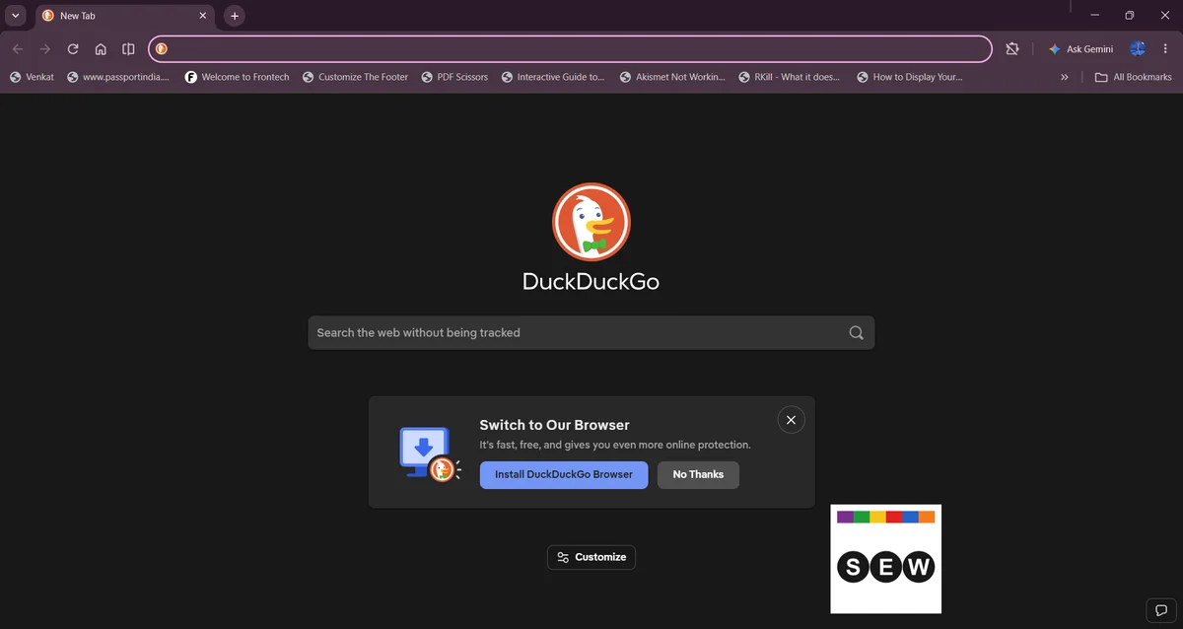The height and width of the screenshot is (629, 1183).
Task: Click the SEW logo thumbnail
Action: (886, 559)
